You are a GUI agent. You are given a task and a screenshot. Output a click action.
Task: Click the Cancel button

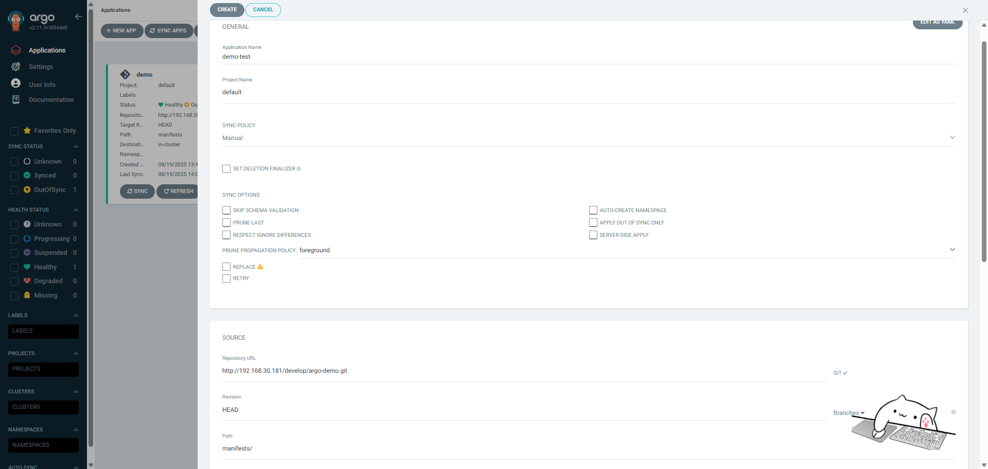(x=263, y=10)
